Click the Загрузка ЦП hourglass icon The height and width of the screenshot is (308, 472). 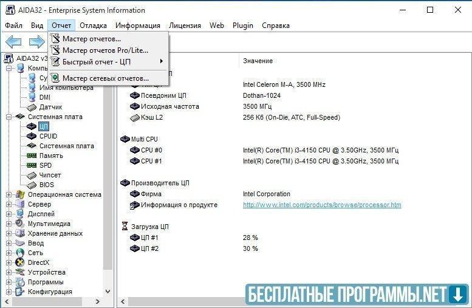click(125, 227)
